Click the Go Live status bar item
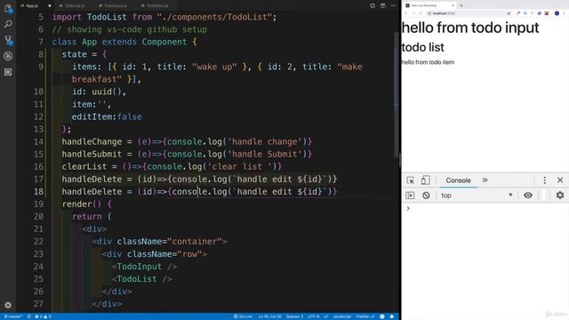Screen dimensions: 569x320 243,316
